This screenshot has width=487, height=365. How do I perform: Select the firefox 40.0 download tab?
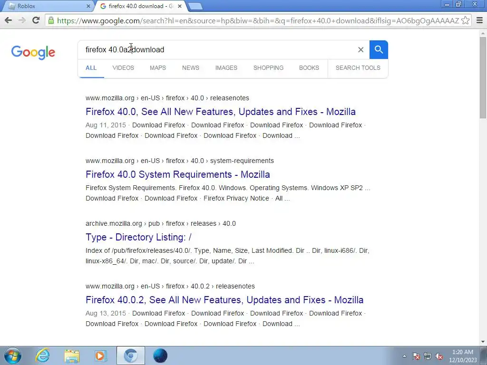click(x=140, y=6)
